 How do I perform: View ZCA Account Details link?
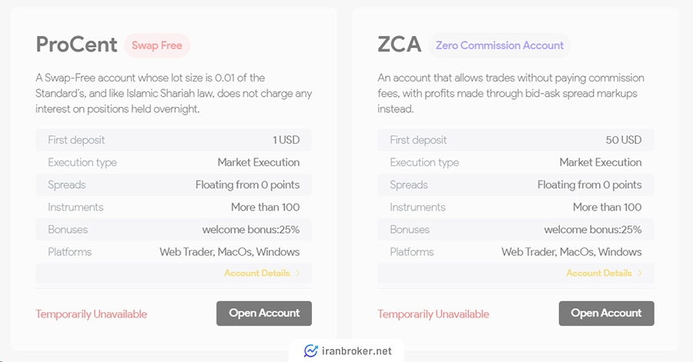tap(599, 274)
